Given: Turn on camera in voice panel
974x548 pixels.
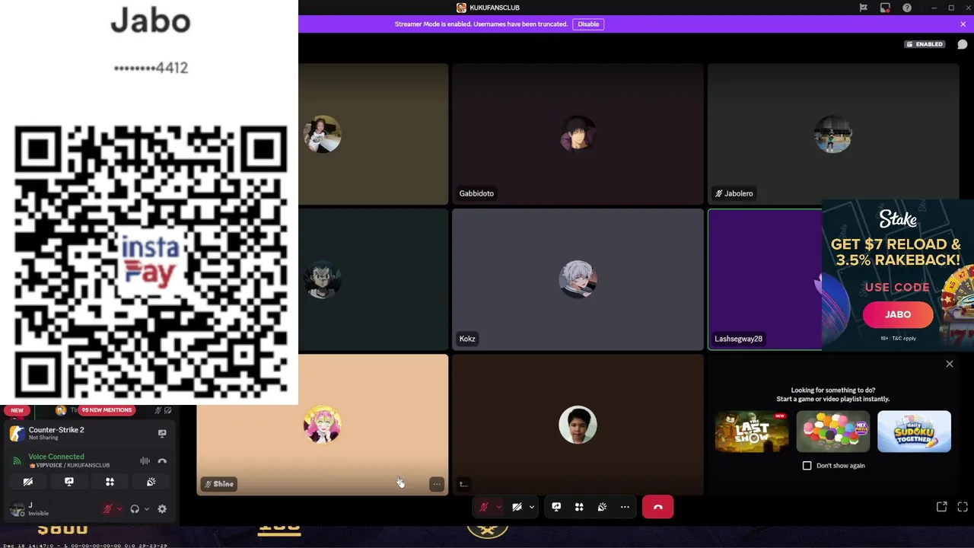Looking at the screenshot, I should point(28,482).
